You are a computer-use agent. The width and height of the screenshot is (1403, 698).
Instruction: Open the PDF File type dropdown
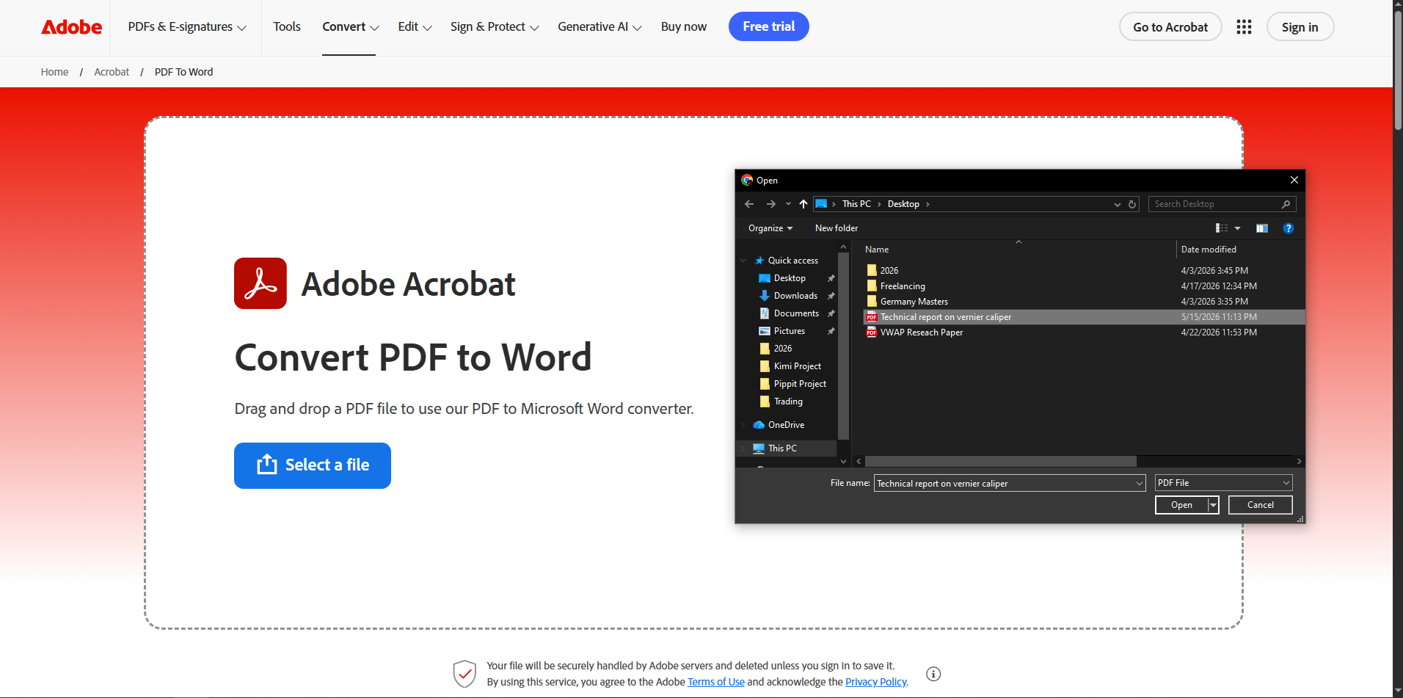1224,483
